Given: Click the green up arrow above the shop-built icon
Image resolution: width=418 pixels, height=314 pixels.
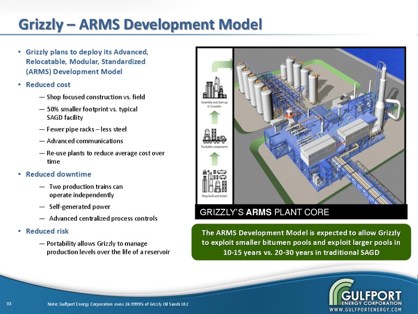Looking at the screenshot, I should 214,159.
